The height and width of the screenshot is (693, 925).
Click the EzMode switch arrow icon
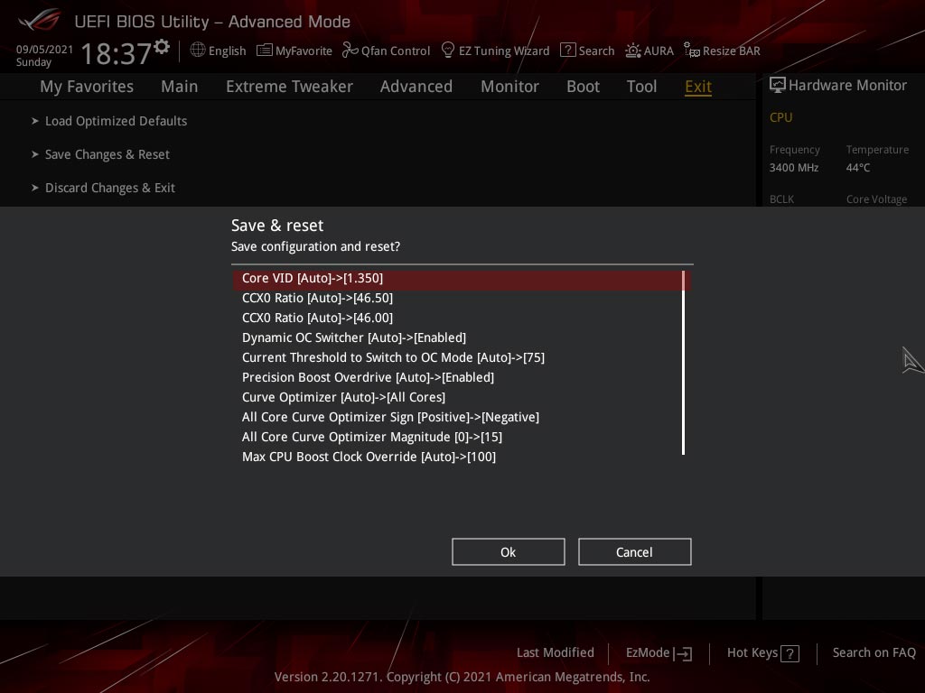[683, 653]
